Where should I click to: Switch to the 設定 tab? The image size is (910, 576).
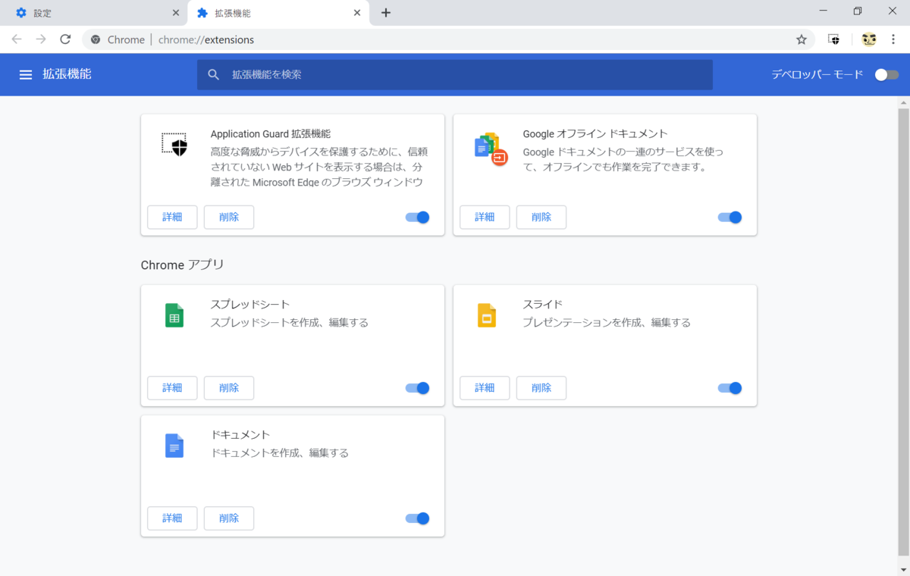click(93, 13)
